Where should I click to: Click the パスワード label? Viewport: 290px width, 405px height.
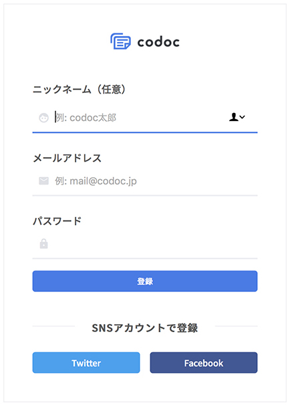coord(57,221)
